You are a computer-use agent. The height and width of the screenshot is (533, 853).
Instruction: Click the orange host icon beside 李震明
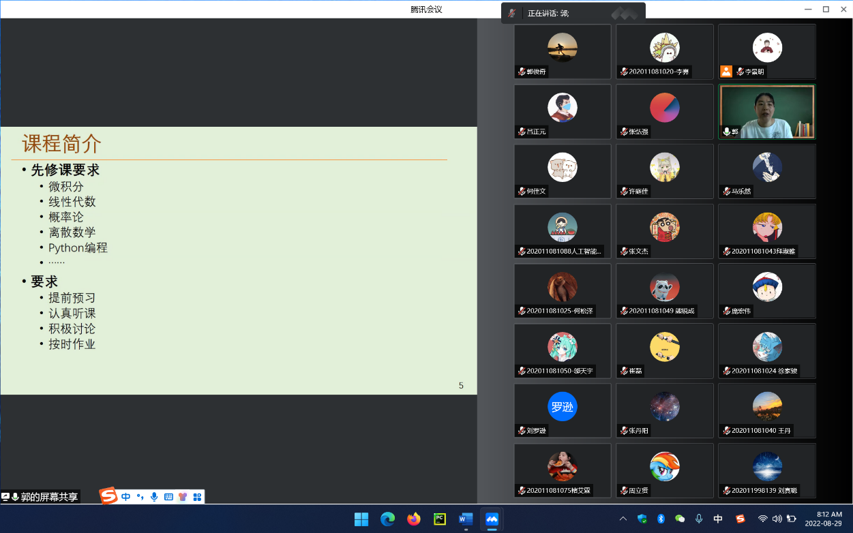(x=726, y=72)
